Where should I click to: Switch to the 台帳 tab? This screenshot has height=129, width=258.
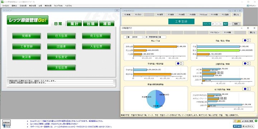click(x=91, y=24)
